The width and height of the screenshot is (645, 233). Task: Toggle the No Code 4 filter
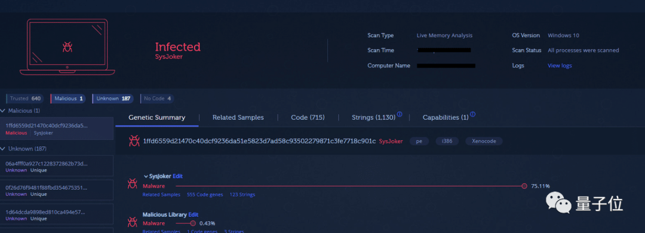[x=156, y=99]
